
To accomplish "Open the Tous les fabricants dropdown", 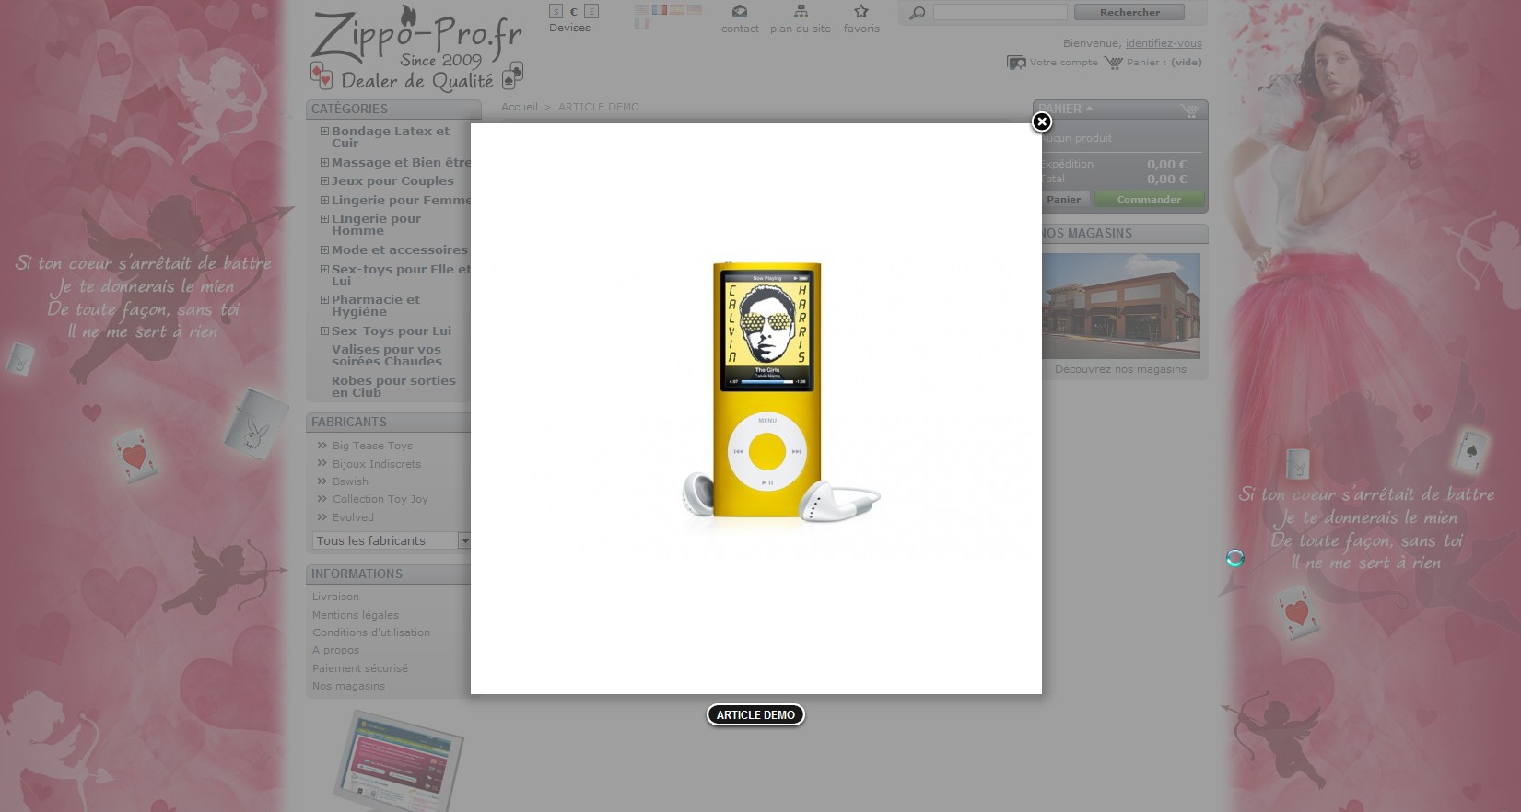I will 392,541.
